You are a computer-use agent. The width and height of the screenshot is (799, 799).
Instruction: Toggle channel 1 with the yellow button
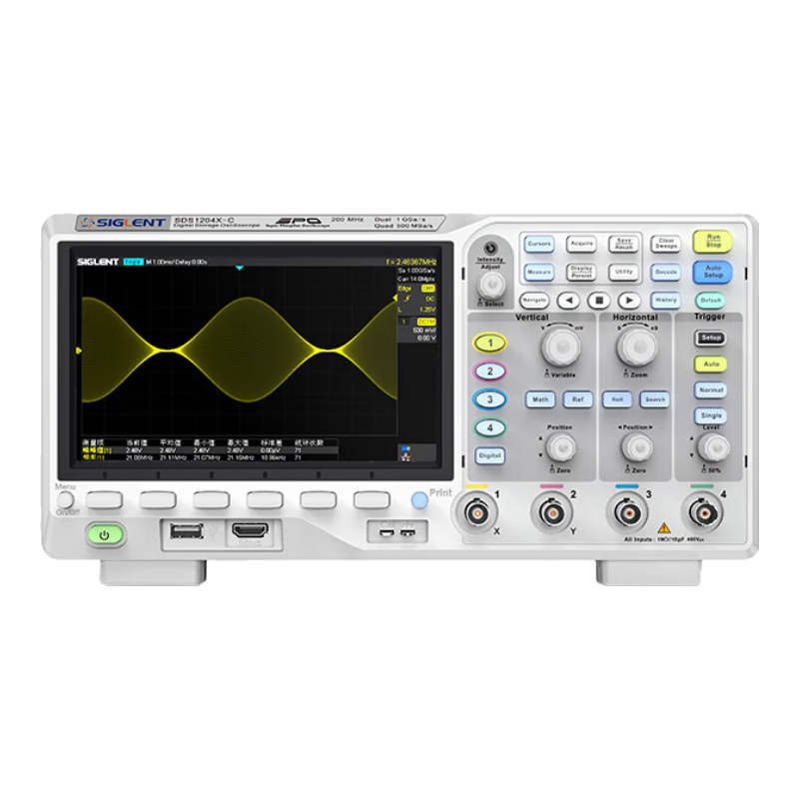pos(489,343)
